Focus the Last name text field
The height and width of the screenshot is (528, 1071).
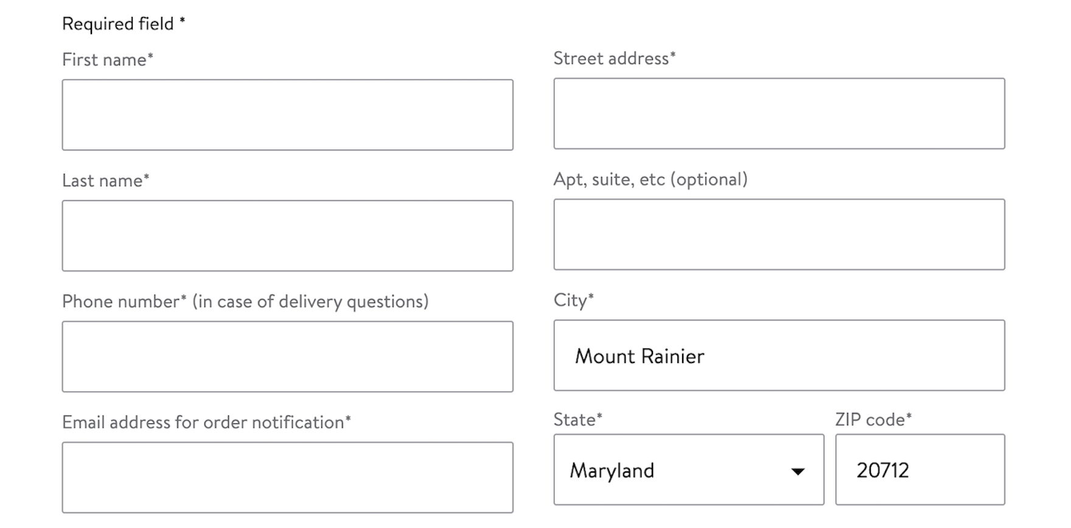pos(287,235)
